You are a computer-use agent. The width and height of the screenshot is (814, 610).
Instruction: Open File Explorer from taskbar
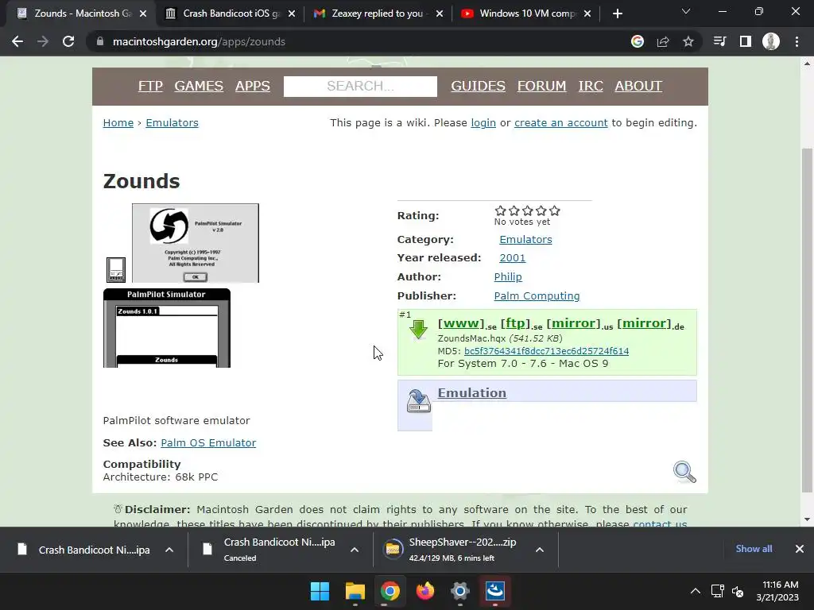pyautogui.click(x=355, y=591)
